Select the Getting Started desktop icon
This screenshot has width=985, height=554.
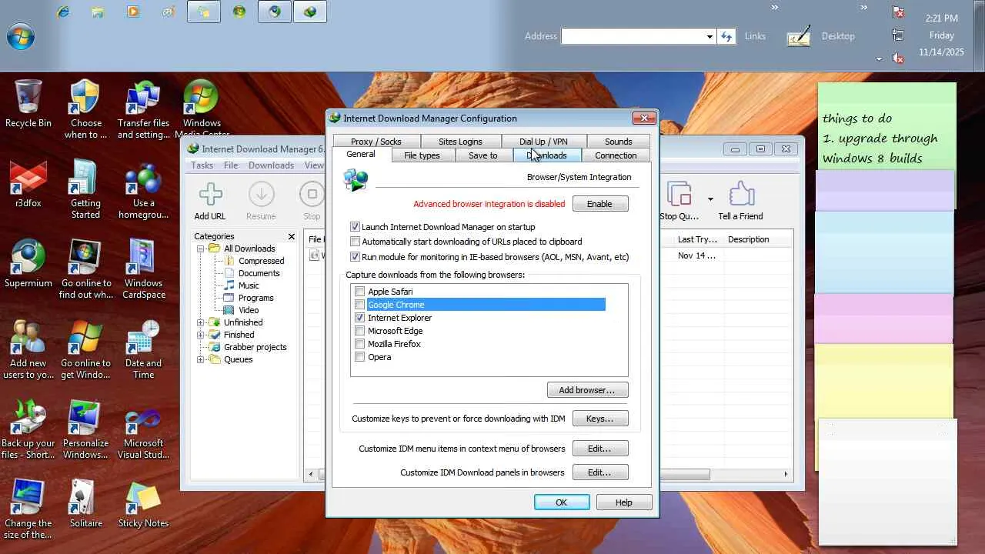pyautogui.click(x=86, y=189)
